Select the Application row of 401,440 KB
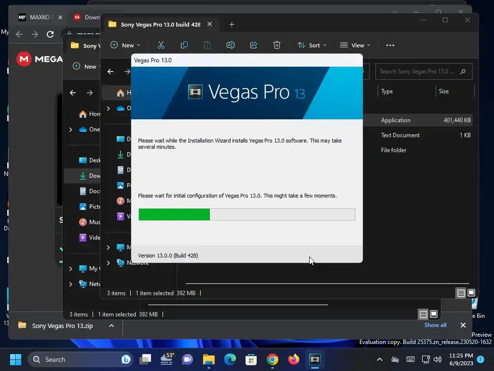 (418, 120)
